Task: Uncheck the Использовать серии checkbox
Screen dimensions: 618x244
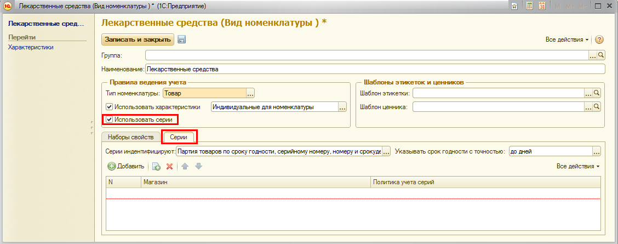Action: pos(110,120)
